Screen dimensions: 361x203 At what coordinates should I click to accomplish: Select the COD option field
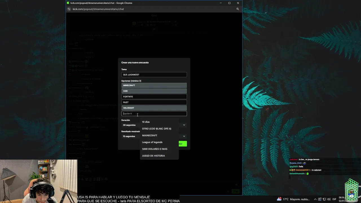(x=154, y=91)
